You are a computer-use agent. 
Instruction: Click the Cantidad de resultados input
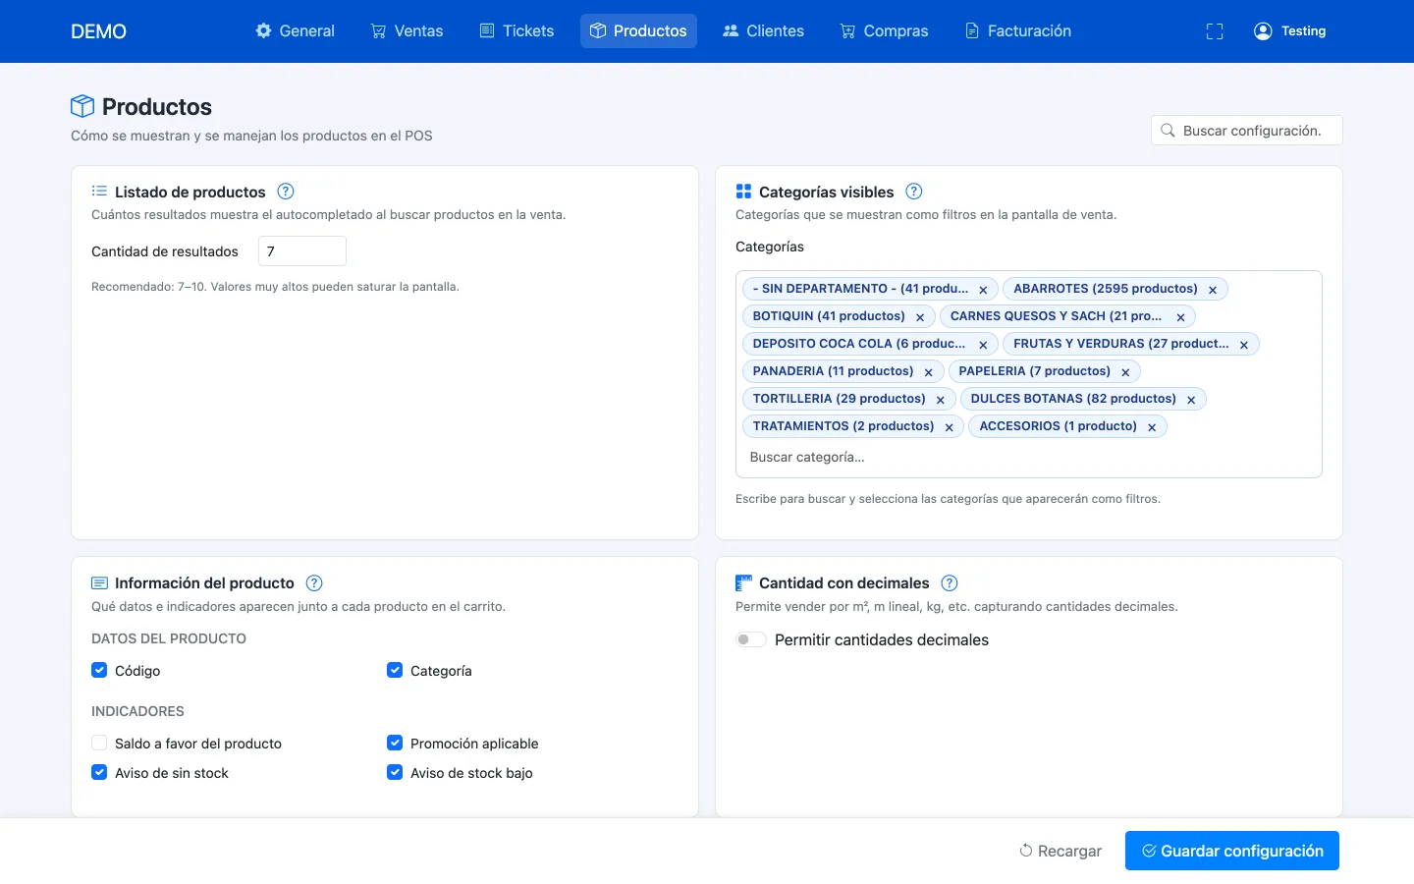coord(302,251)
